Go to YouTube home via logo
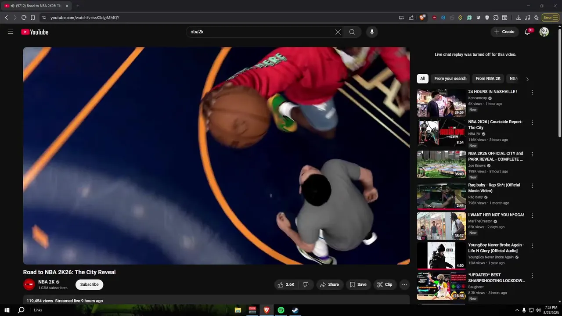Image resolution: width=562 pixels, height=316 pixels. tap(35, 32)
